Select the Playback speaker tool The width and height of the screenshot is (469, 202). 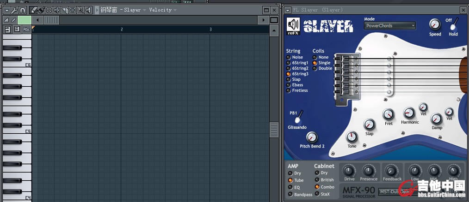pos(88,11)
